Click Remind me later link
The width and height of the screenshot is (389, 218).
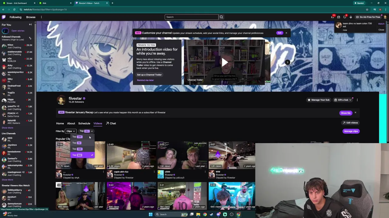point(145,80)
